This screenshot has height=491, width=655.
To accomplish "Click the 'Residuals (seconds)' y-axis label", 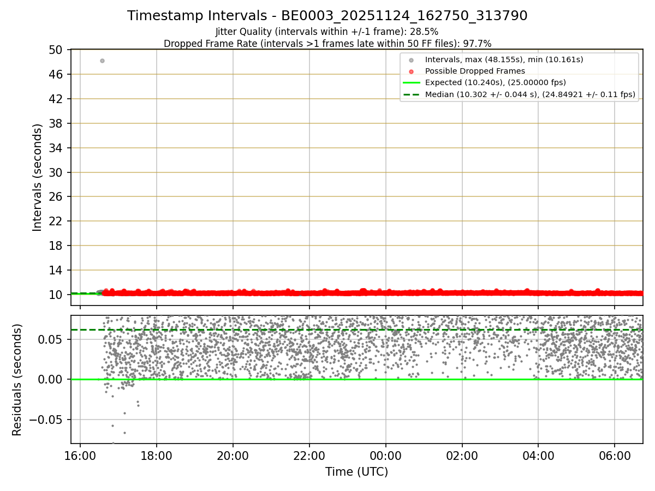I will click(17, 380).
